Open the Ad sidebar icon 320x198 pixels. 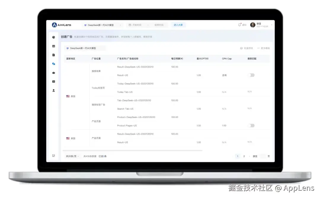tap(53, 46)
